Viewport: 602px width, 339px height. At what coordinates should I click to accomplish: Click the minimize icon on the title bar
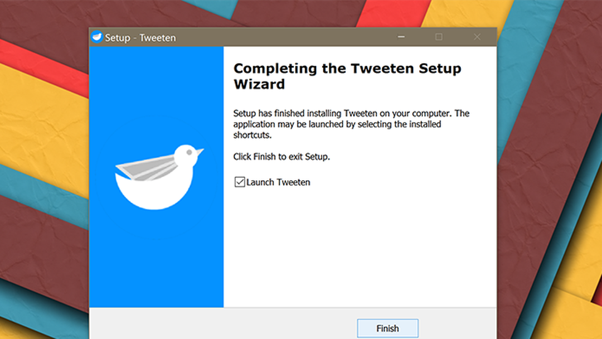pyautogui.click(x=401, y=37)
